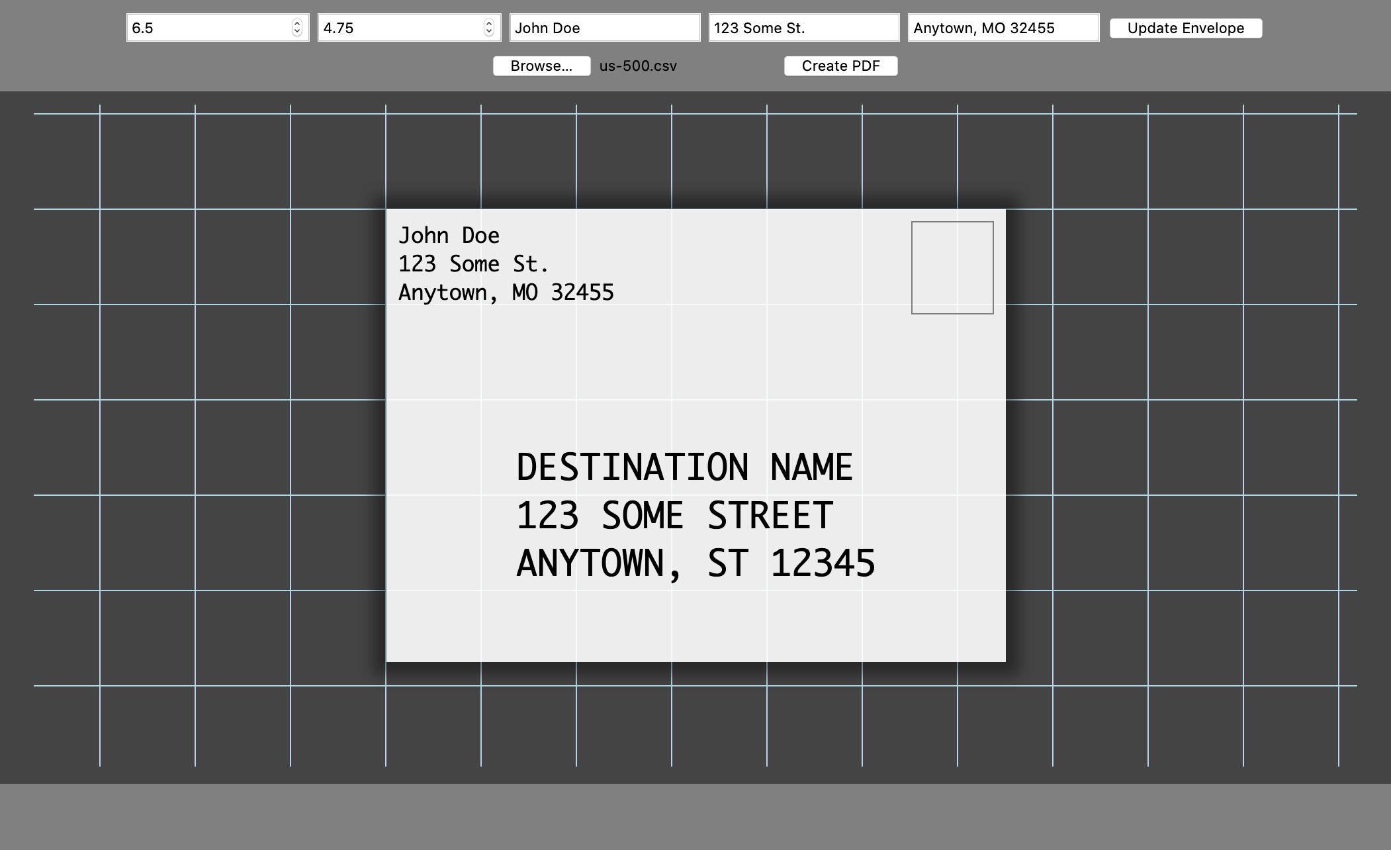Click the Update Envelope button

click(x=1186, y=28)
